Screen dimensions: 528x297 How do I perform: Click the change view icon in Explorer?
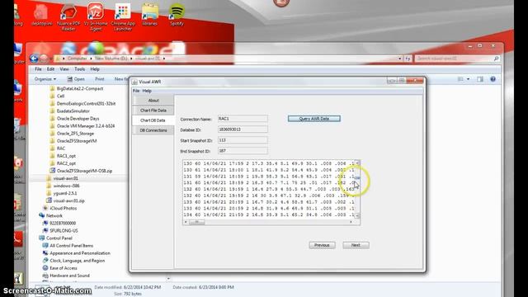[460, 79]
